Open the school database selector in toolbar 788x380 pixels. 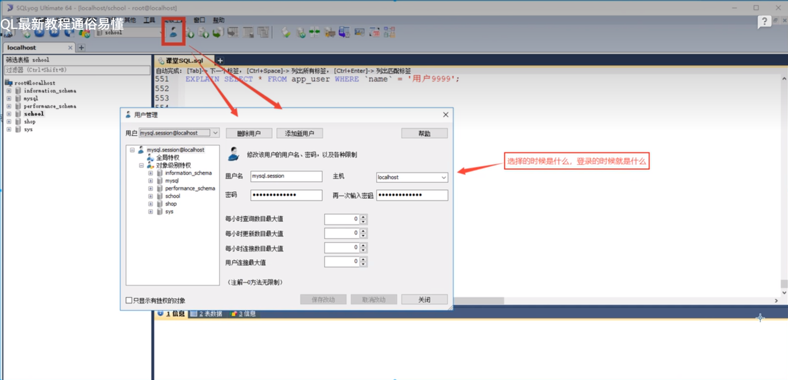pyautogui.click(x=128, y=33)
